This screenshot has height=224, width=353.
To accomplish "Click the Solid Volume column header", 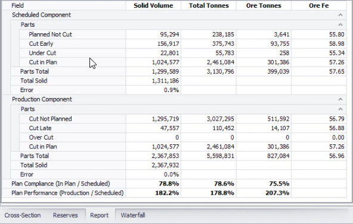I will (x=153, y=5).
